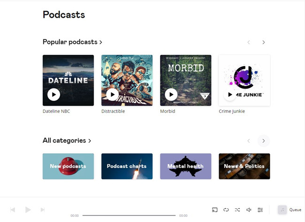Open the cast to device icon
The height and width of the screenshot is (222, 305).
click(x=215, y=210)
